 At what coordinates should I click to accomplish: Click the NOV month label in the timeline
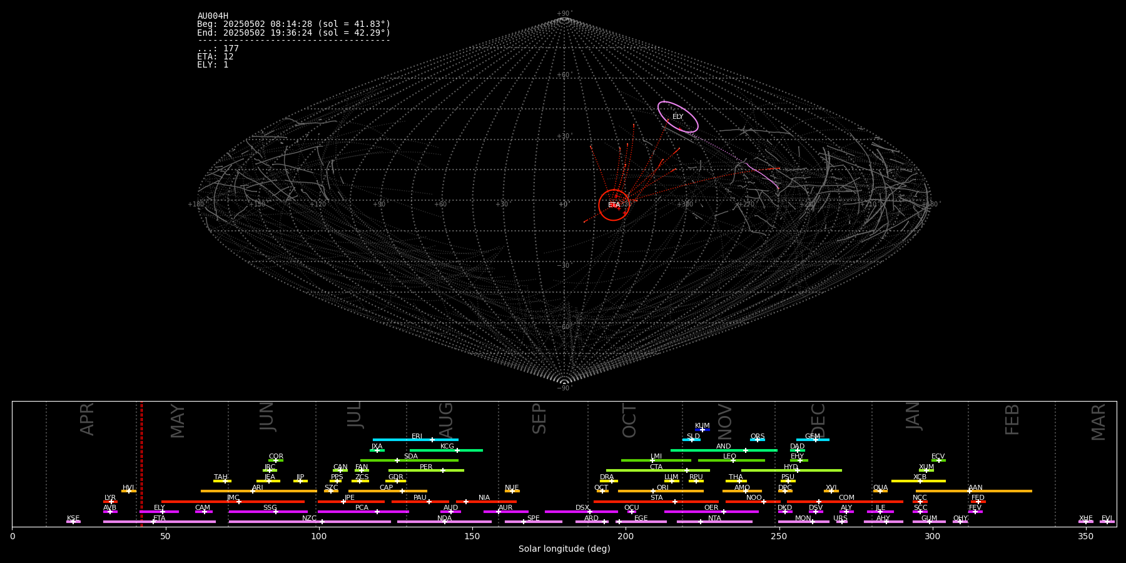pyautogui.click(x=724, y=422)
